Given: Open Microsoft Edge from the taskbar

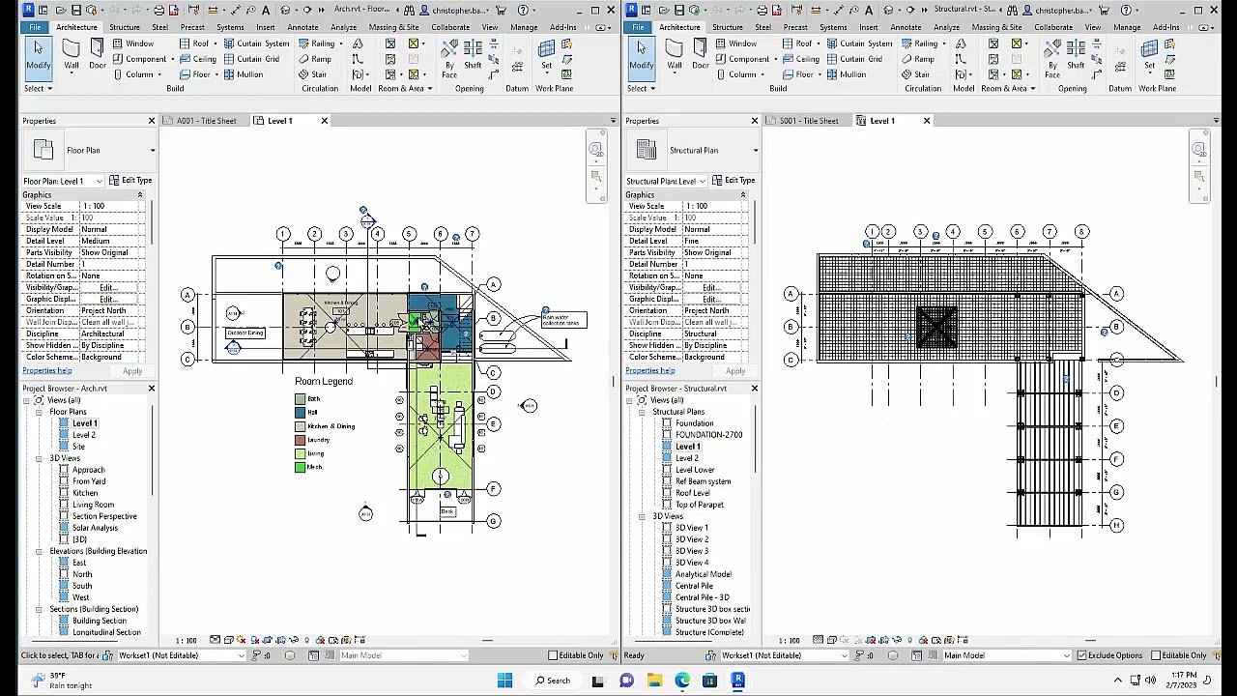Looking at the screenshot, I should click(682, 681).
